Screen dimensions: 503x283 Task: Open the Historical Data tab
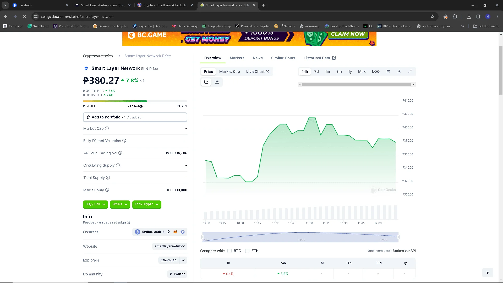[x=320, y=58]
